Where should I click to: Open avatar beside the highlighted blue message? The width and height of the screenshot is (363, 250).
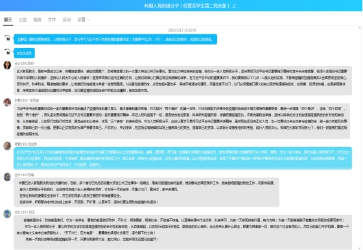[7, 146]
